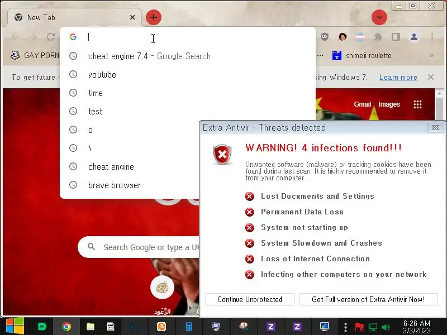
Task: Select suggestion 'youtube'
Action: (x=188, y=75)
